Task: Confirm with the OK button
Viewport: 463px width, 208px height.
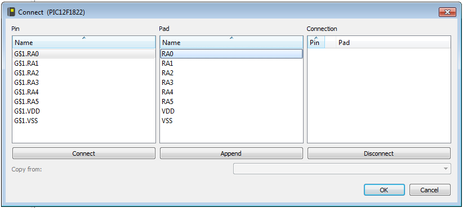Action: click(x=384, y=190)
